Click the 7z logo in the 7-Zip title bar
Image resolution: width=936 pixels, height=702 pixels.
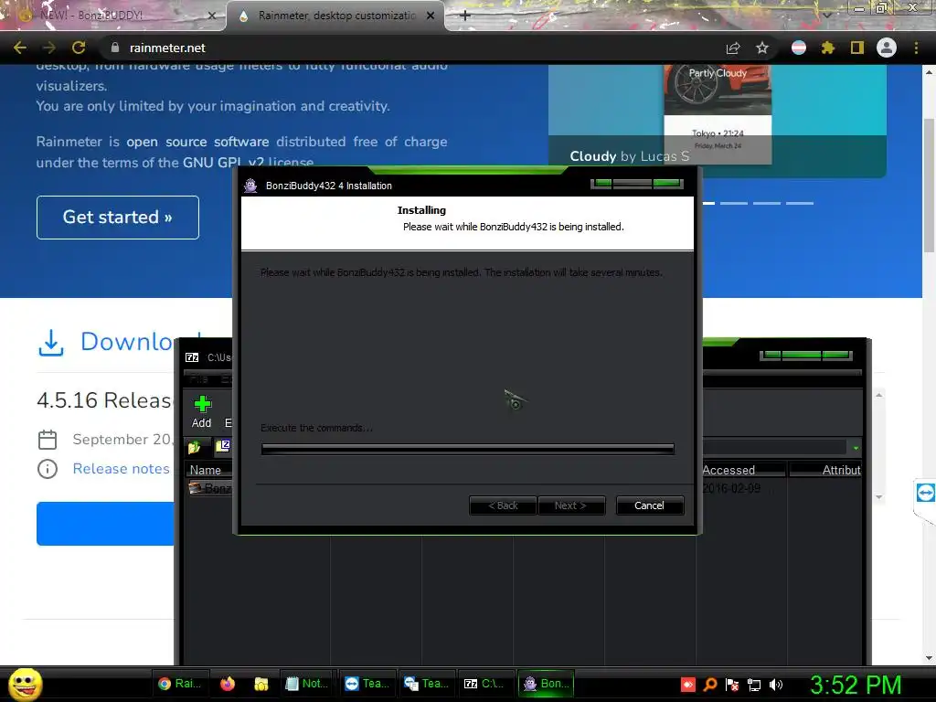(x=192, y=357)
